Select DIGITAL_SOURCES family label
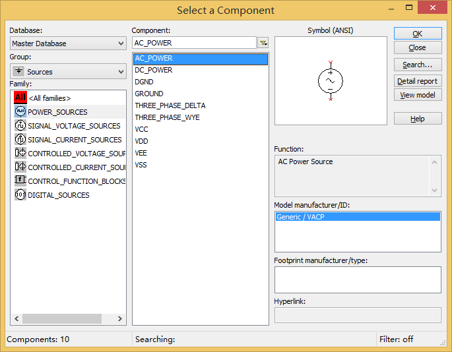 point(59,195)
